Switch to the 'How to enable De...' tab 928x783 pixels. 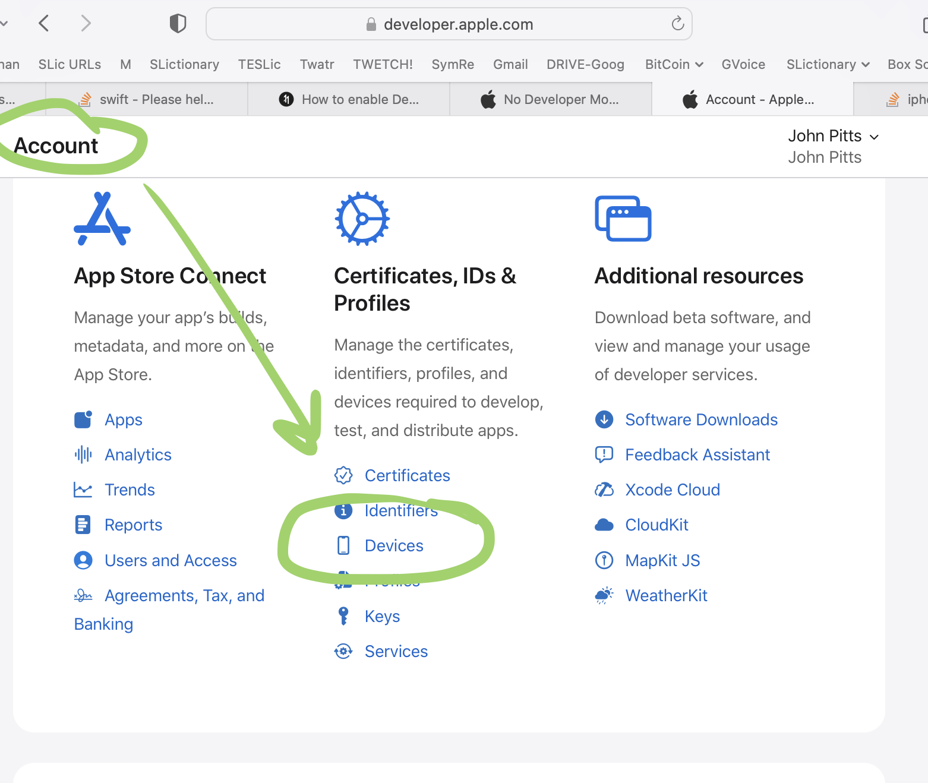coord(349,99)
